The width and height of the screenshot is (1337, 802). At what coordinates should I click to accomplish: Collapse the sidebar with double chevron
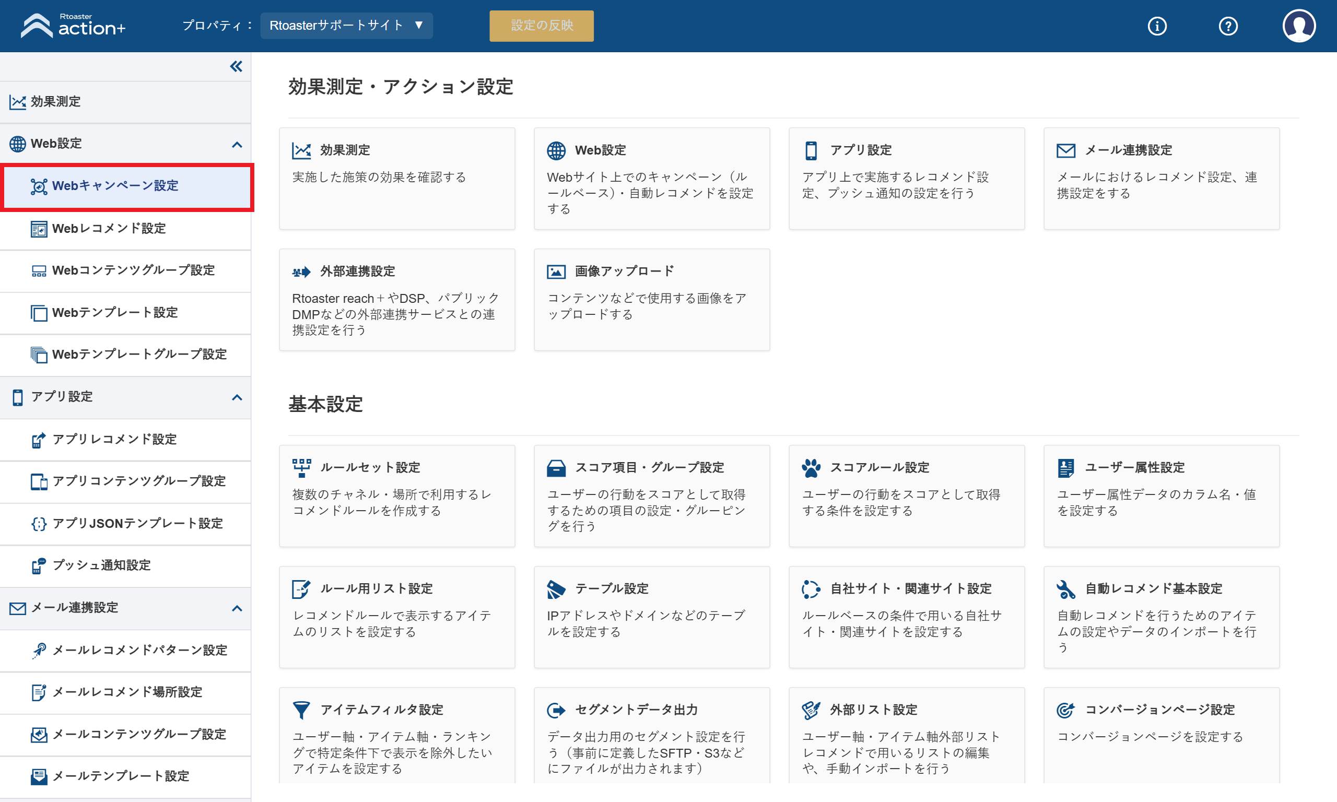236,66
